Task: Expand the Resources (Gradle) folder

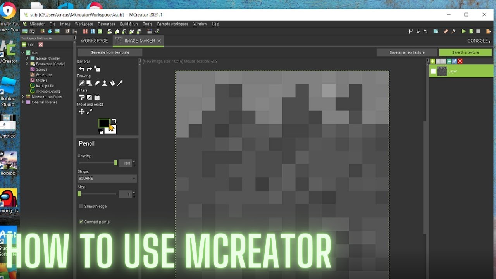Action: (28, 64)
